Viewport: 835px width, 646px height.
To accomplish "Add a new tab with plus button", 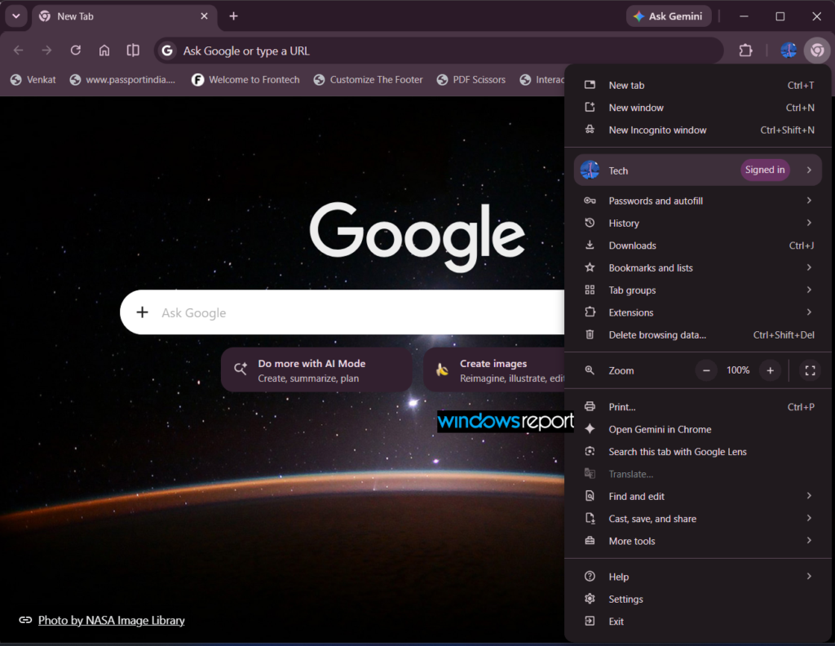I will 233,16.
